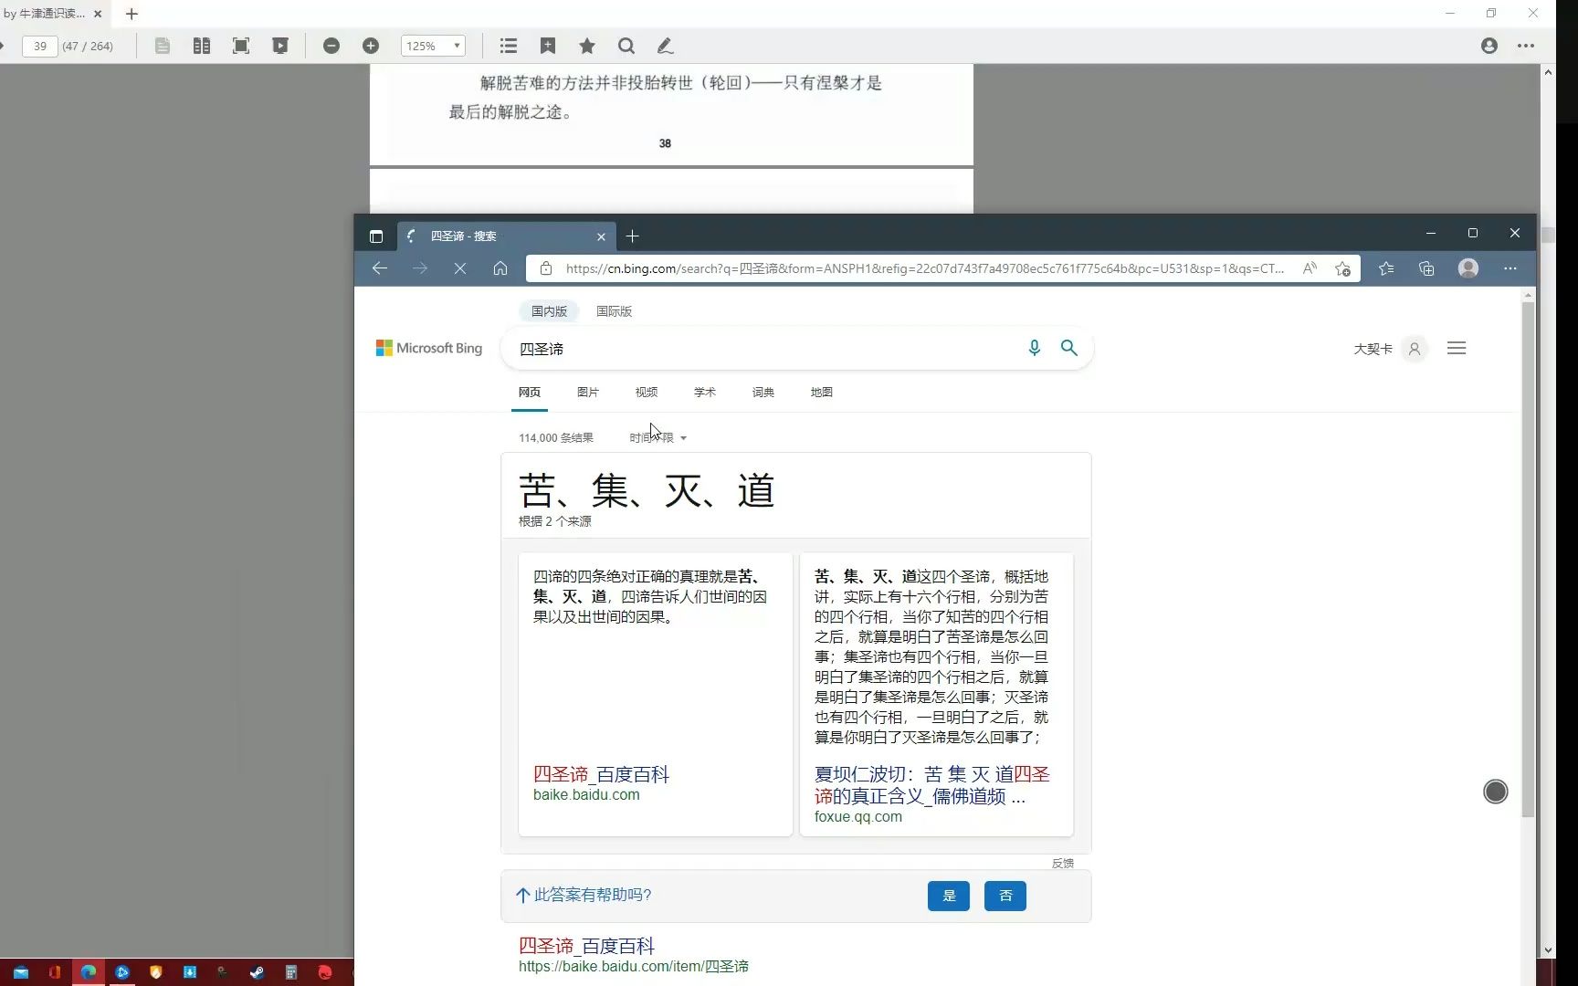
Task: Click the PDF reader vertical scrollbar
Action: tap(1548, 235)
